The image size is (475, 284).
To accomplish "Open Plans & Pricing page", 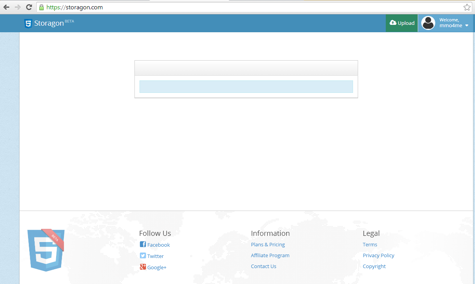I will click(268, 244).
